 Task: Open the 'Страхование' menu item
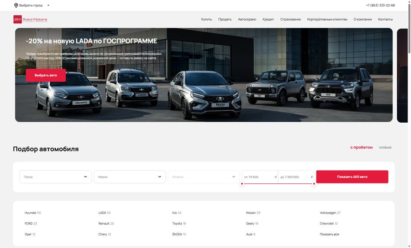291,19
